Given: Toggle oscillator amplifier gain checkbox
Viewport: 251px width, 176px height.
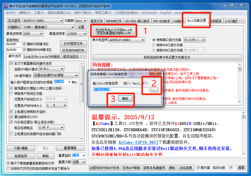Looking at the screenshot, I should pos(11,88).
